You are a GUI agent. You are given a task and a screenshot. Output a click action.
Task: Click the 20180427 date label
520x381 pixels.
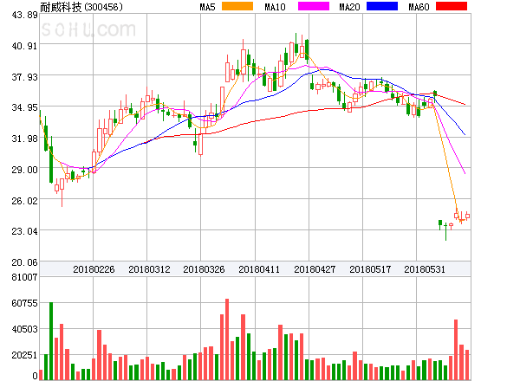click(x=315, y=269)
